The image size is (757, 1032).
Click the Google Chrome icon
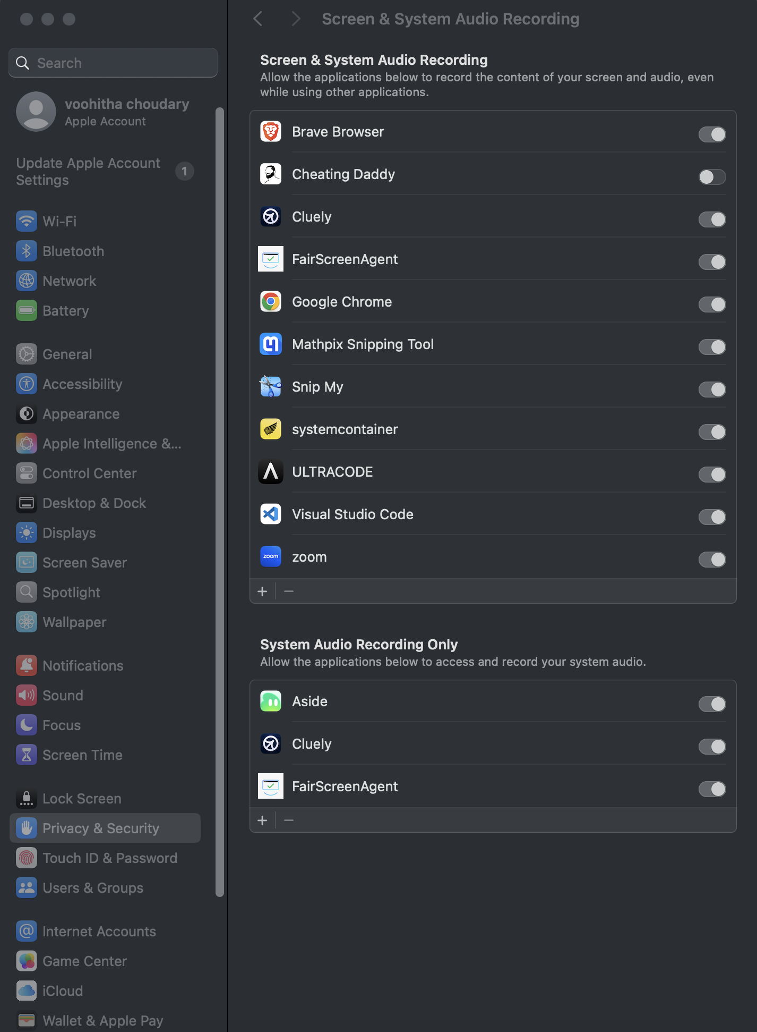coord(271,302)
